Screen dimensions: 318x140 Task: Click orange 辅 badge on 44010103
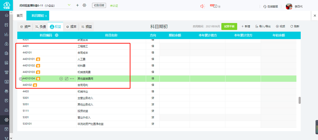[x=38, y=72]
